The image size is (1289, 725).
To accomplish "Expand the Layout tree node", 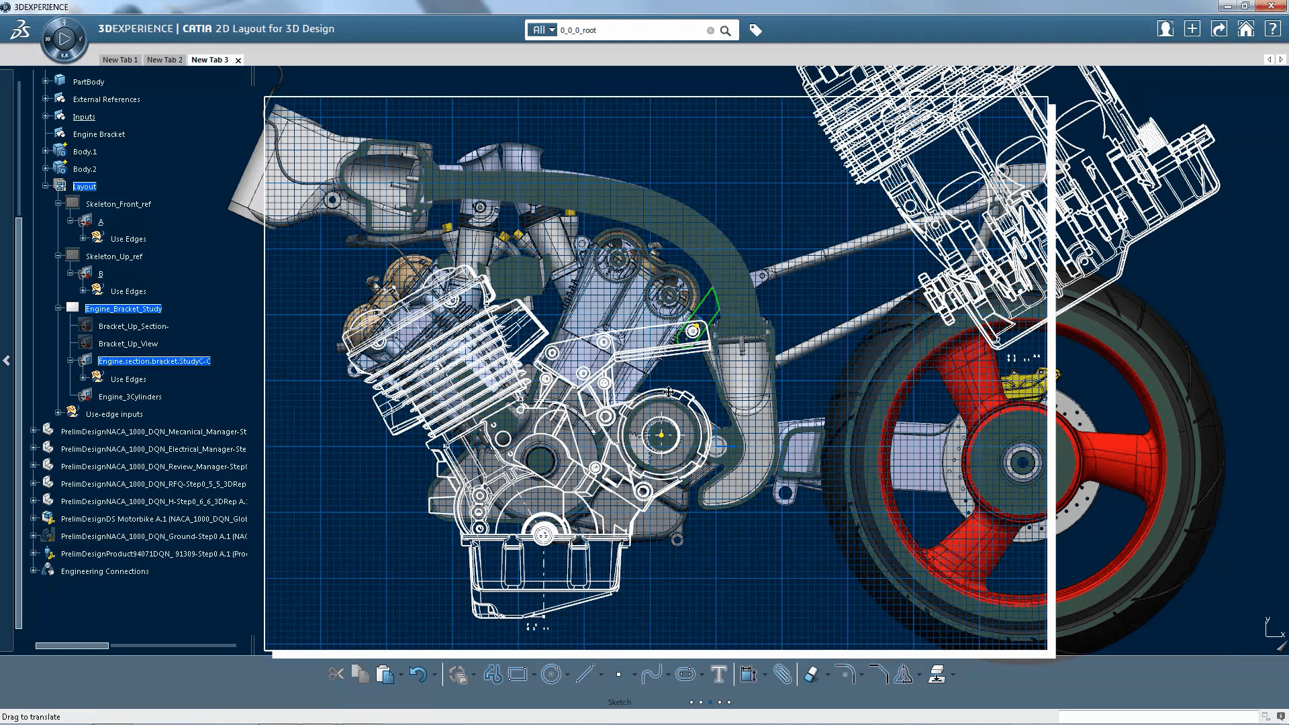I will (44, 186).
